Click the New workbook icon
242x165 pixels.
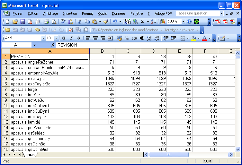[7, 22]
